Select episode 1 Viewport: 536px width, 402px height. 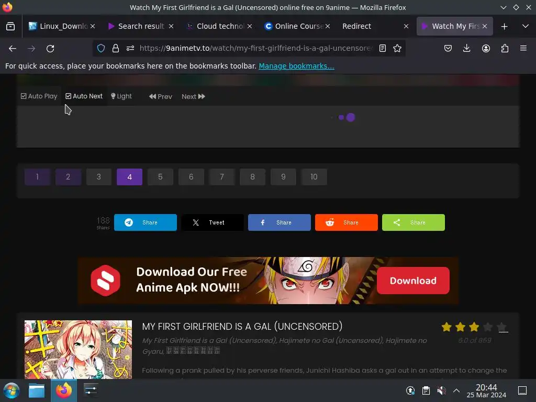click(37, 177)
